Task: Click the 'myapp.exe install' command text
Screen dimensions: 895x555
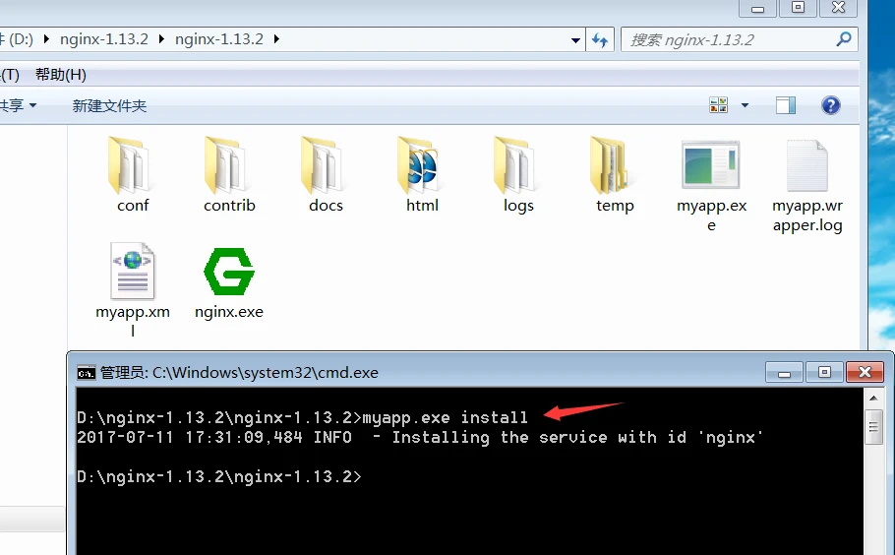Action: click(x=446, y=418)
